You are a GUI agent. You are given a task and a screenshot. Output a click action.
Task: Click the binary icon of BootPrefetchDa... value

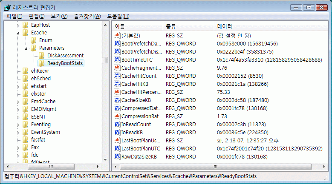[x=117, y=43]
